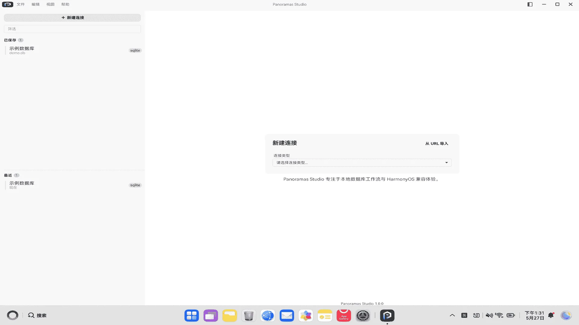Screen dimensions: 579x325
Task: Click the sqlite tag on saved connection
Action: [135, 50]
